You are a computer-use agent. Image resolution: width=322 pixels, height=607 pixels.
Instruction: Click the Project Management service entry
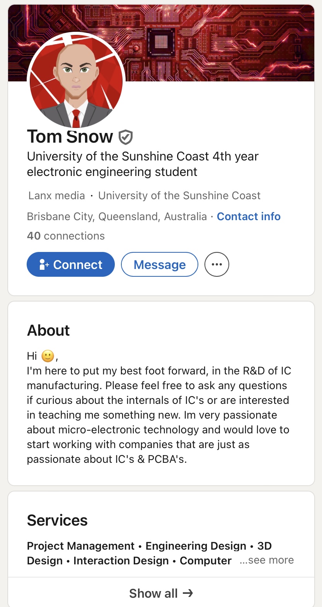tap(81, 546)
